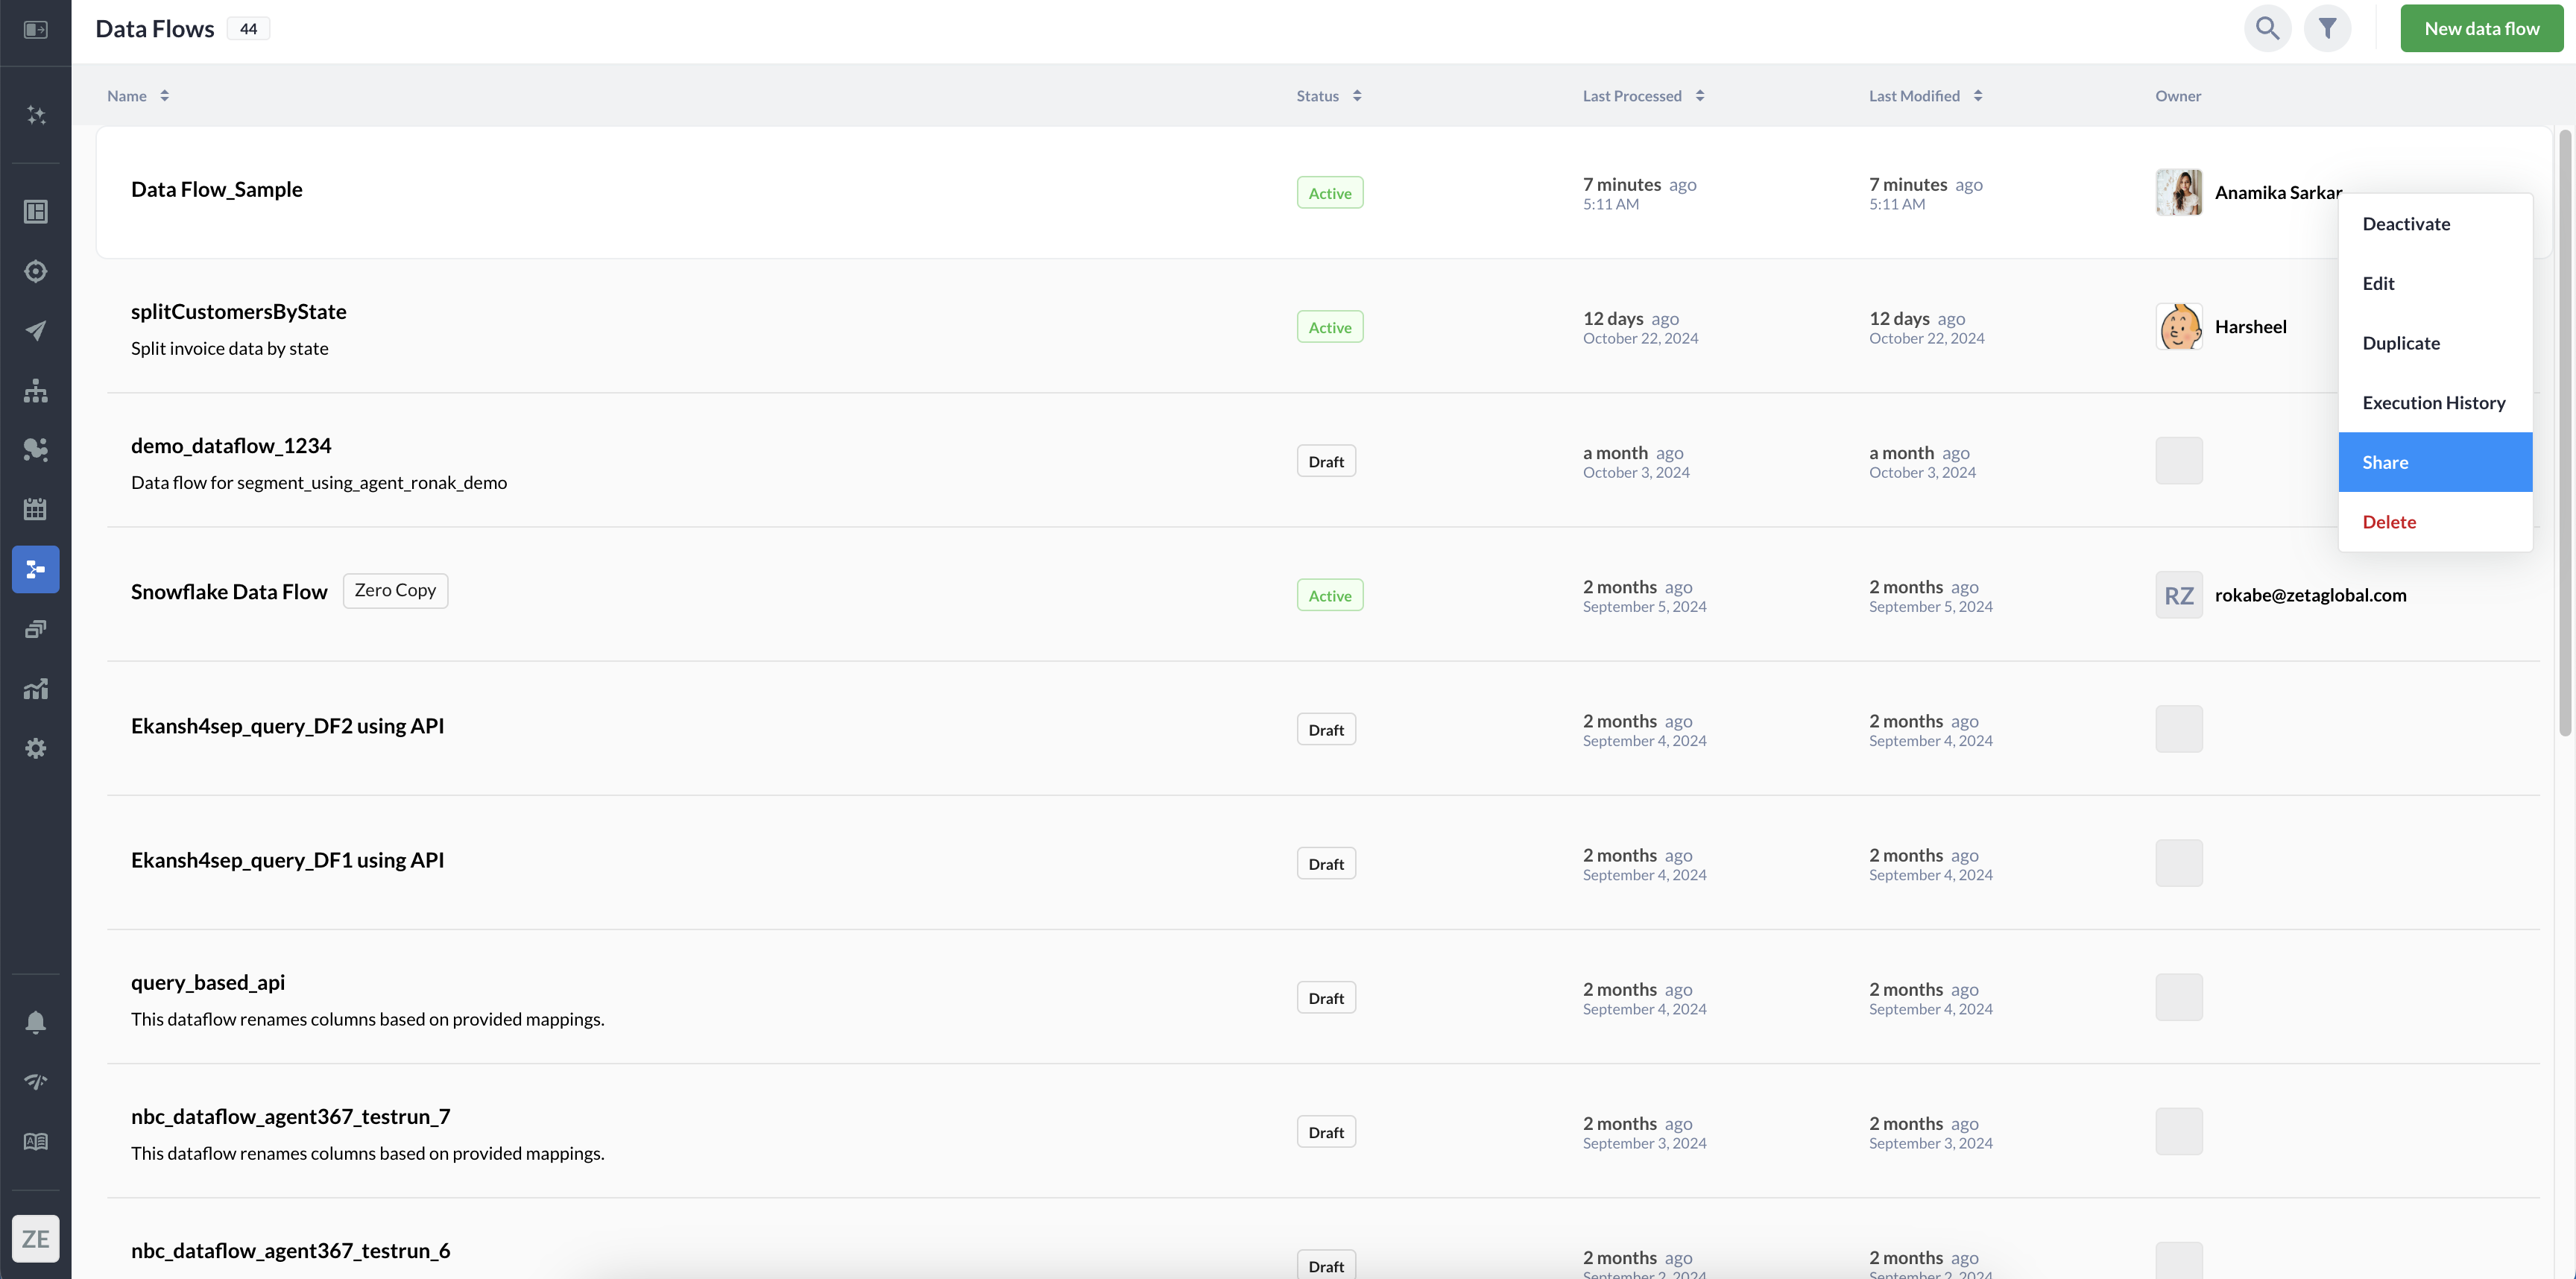
Task: Open the notifications bell icon
Action: coord(36,1022)
